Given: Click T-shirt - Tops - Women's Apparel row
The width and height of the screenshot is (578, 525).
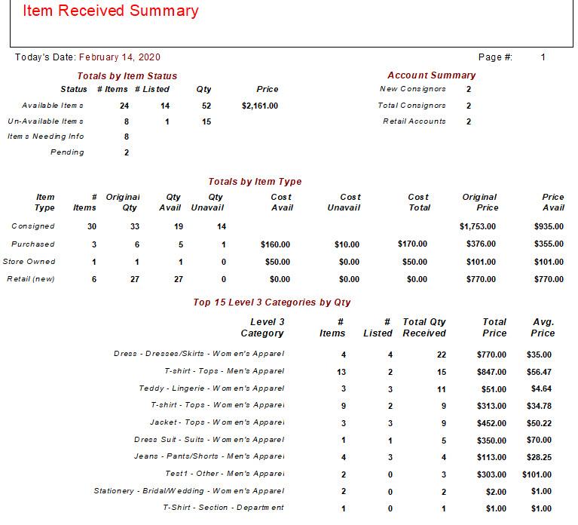Looking at the screenshot, I should [351, 406].
